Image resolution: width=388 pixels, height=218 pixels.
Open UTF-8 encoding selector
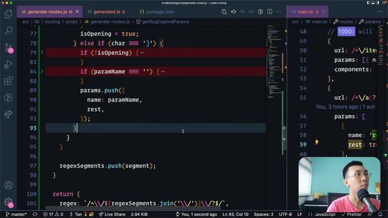click(x=286, y=214)
